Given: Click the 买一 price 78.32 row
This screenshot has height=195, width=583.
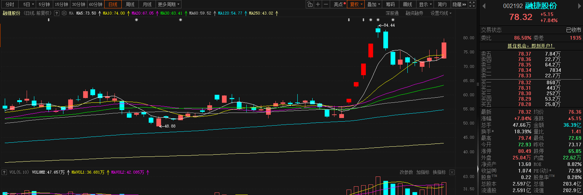Looking at the screenshot, I should click(531, 83).
